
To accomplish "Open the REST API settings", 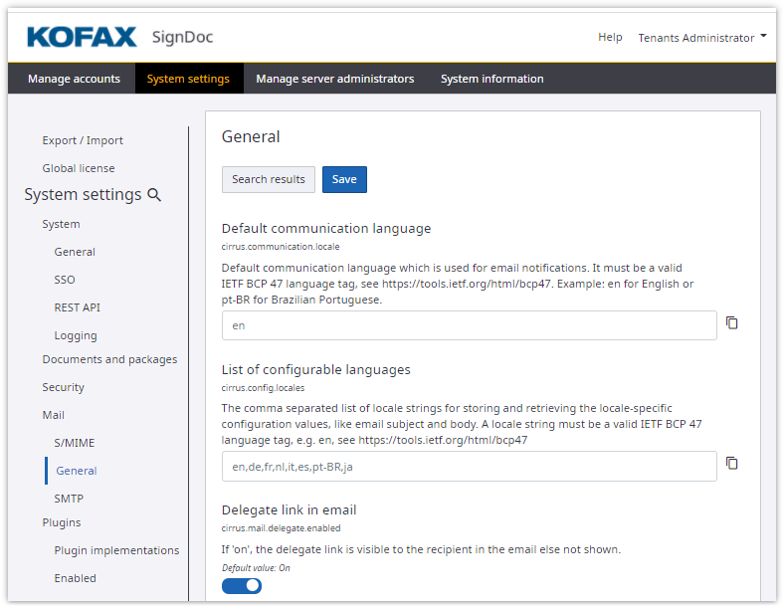I will pos(77,307).
